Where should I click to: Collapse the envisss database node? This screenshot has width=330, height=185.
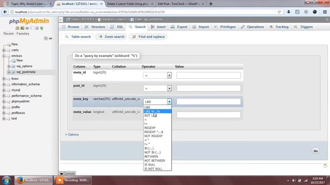point(4,56)
